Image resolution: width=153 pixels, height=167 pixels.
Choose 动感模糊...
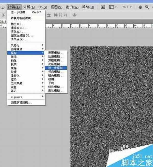click(x=56, y=57)
